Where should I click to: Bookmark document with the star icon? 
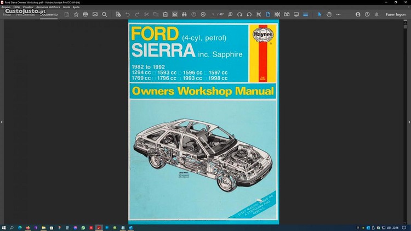tap(76, 14)
